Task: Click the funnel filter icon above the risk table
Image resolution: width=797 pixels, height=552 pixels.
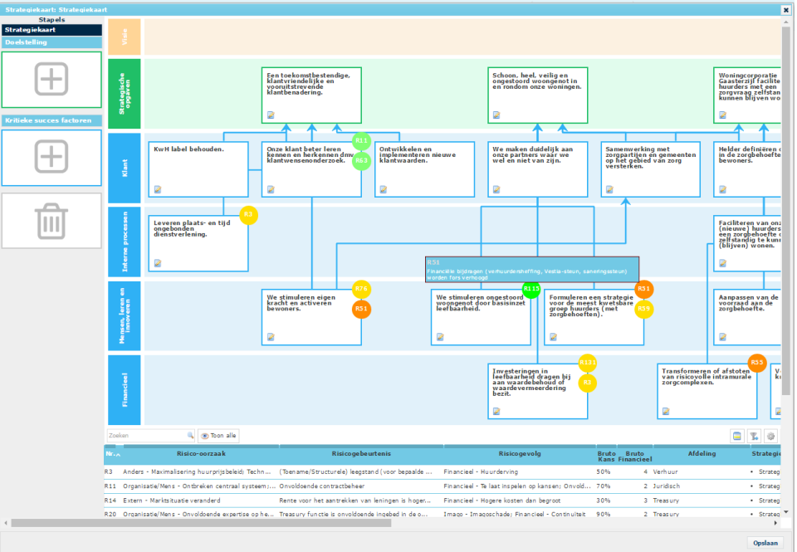Action: click(754, 435)
